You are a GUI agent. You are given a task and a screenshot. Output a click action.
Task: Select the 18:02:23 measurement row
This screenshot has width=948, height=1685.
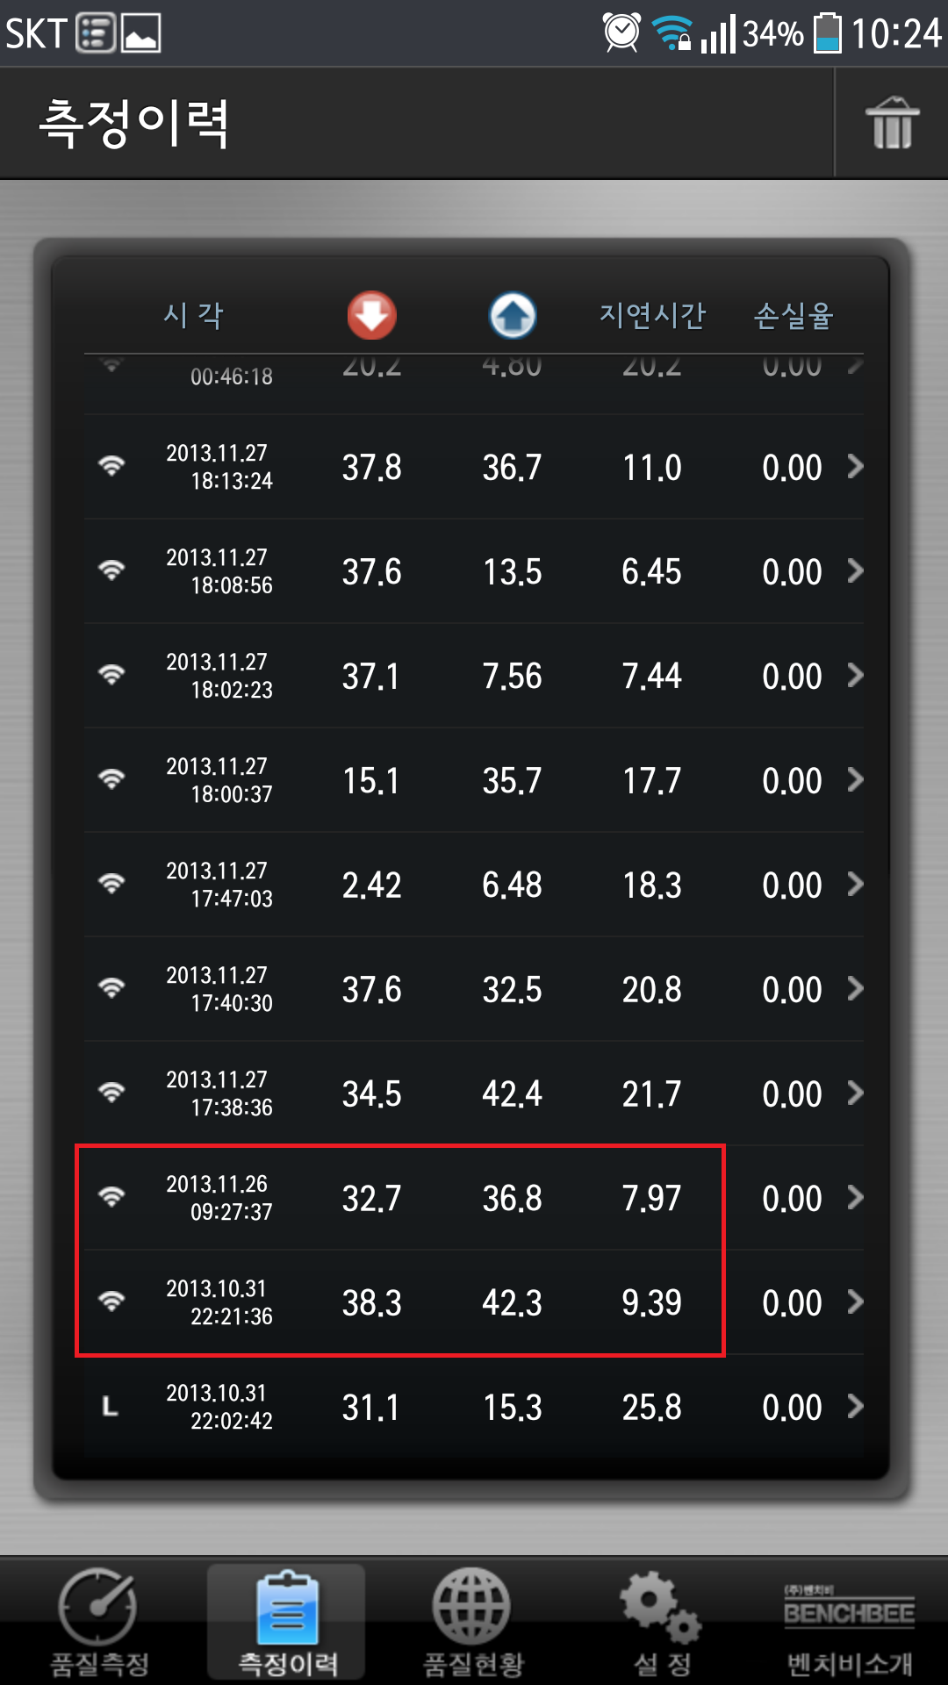(x=474, y=676)
